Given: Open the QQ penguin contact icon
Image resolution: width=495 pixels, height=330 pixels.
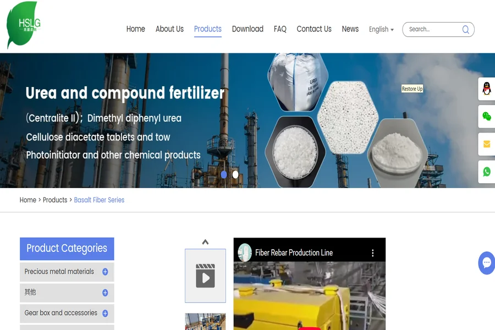Looking at the screenshot, I should point(487,89).
